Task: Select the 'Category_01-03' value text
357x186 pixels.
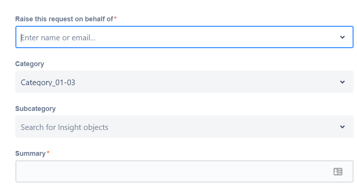Action: [48, 83]
